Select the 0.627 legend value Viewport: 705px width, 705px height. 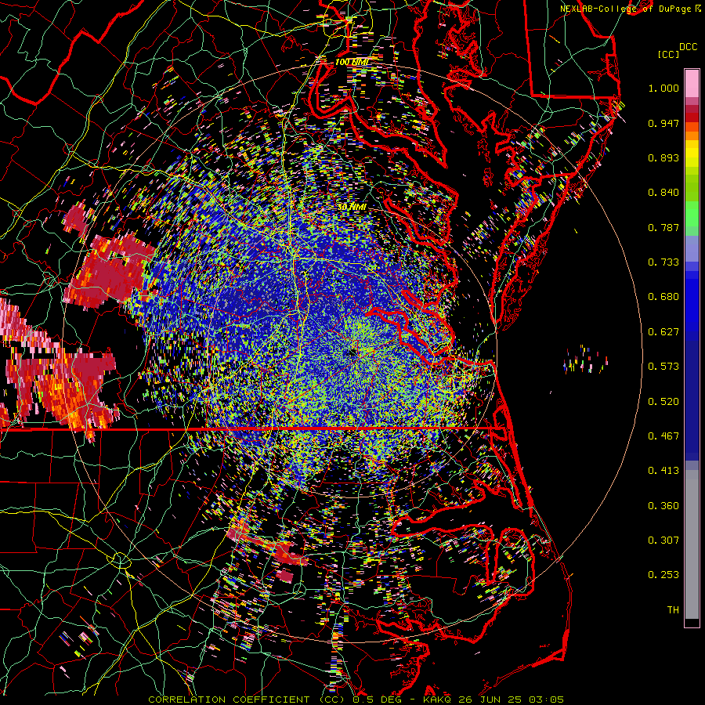point(663,332)
